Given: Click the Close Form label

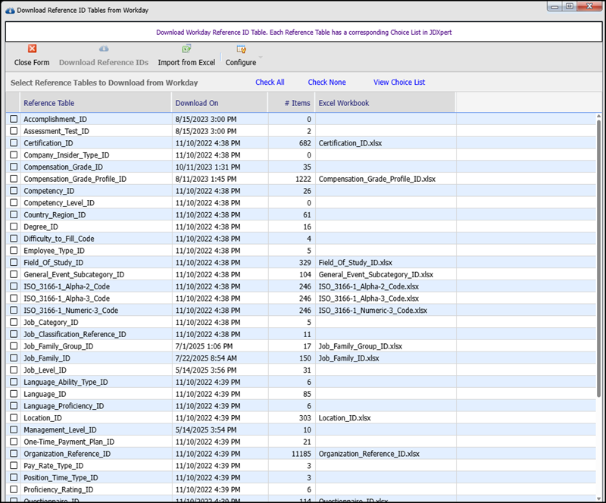Looking at the screenshot, I should point(32,62).
